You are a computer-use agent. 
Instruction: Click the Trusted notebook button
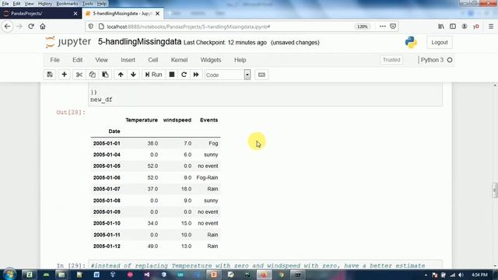[x=391, y=60]
